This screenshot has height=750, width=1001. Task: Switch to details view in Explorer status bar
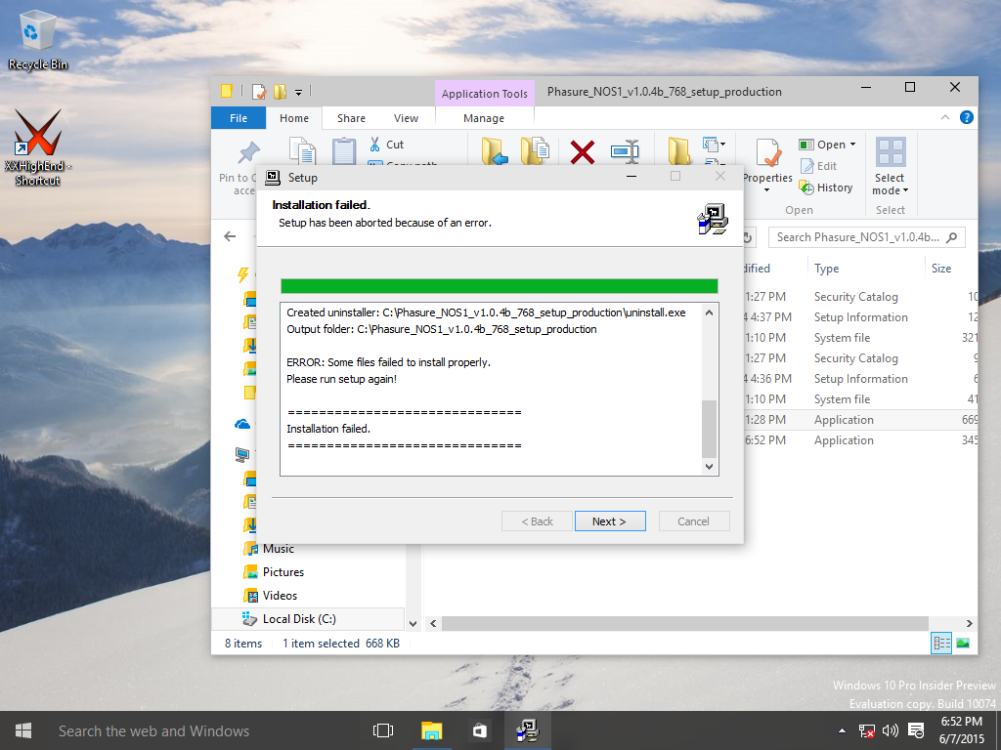[941, 643]
